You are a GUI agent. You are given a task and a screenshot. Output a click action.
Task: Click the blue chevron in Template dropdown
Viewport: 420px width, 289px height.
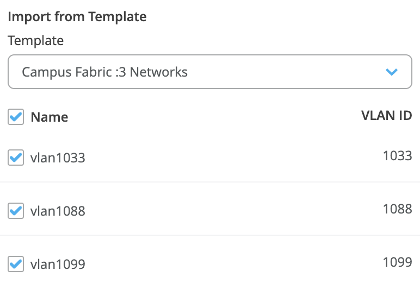point(391,72)
